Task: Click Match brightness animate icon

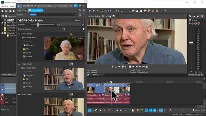Action: click(x=83, y=29)
